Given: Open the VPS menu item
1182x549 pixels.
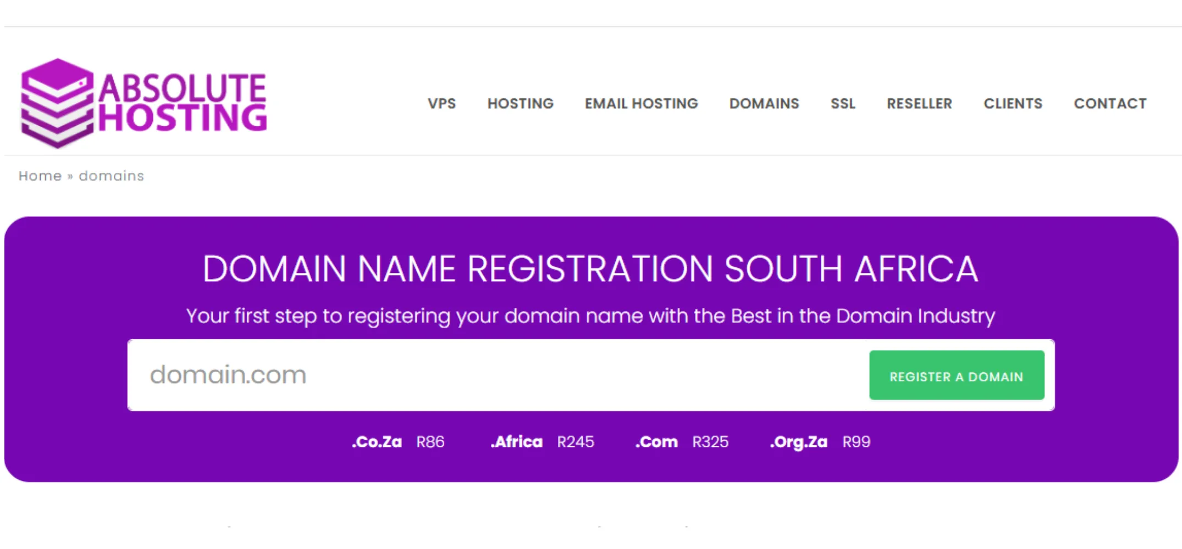Looking at the screenshot, I should click(x=442, y=103).
